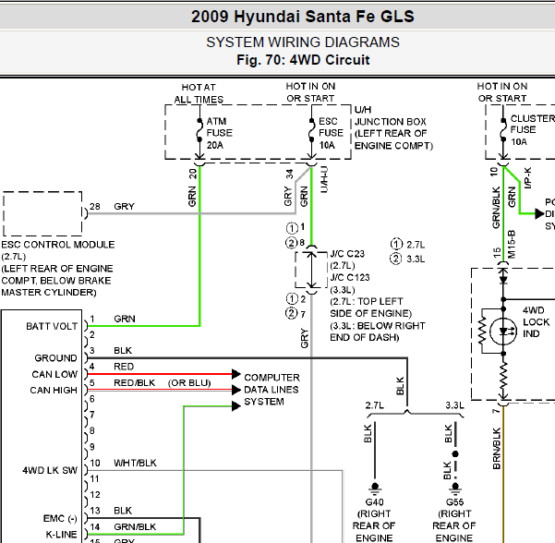Click the K-LINE green wire arrowhead
The width and height of the screenshot is (555, 543).
point(236,406)
